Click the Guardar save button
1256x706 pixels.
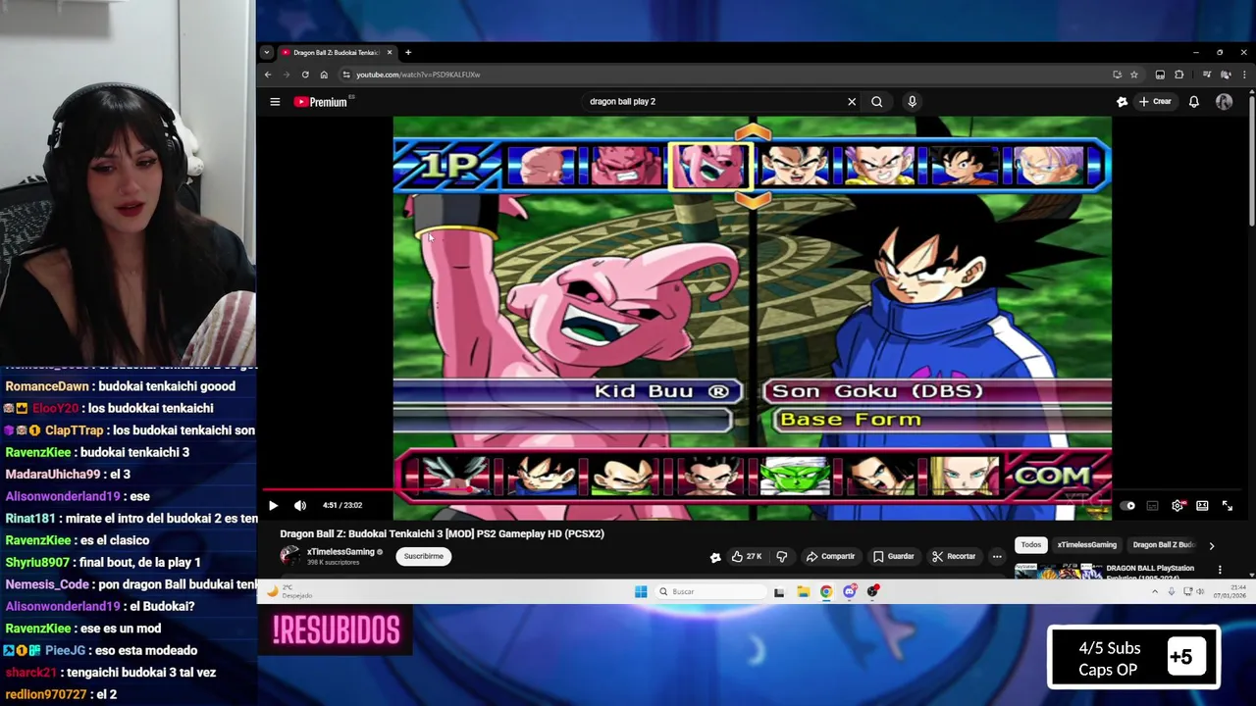coord(894,557)
